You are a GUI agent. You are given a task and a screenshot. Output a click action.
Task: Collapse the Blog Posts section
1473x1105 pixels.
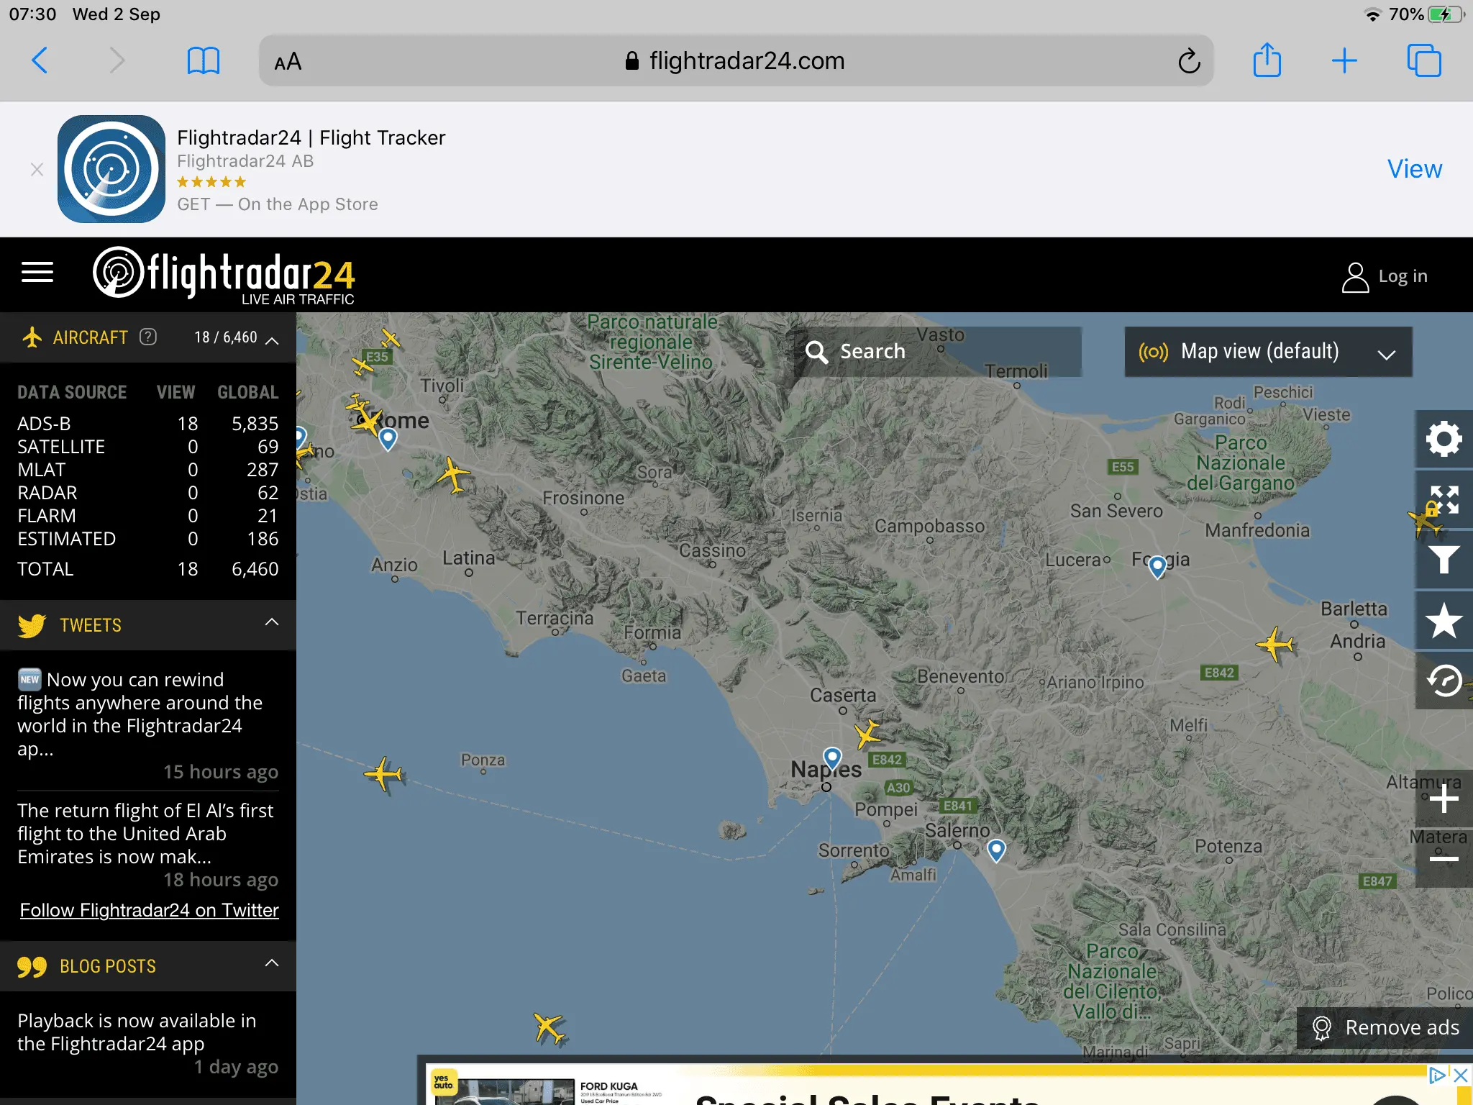click(272, 963)
